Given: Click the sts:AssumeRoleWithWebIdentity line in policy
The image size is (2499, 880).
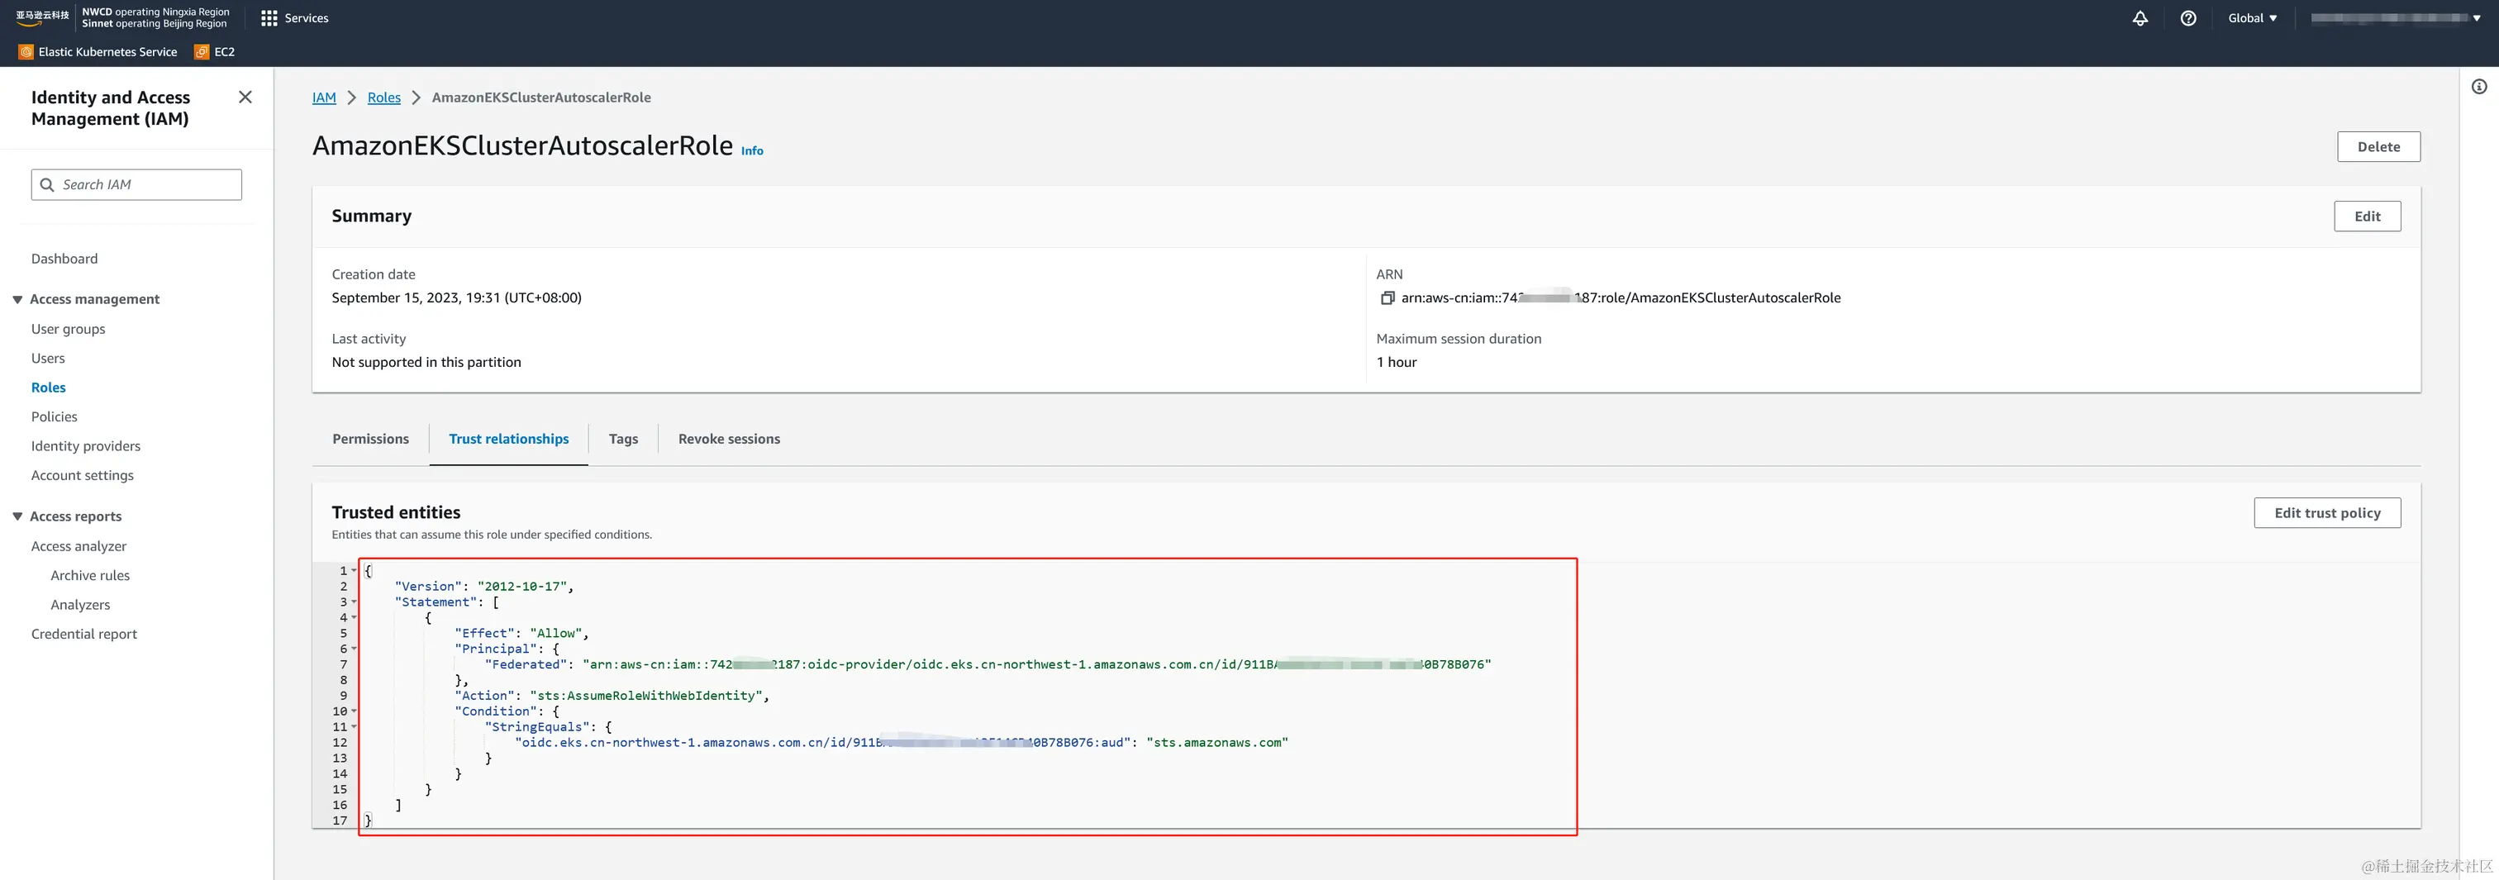Looking at the screenshot, I should [x=612, y=696].
